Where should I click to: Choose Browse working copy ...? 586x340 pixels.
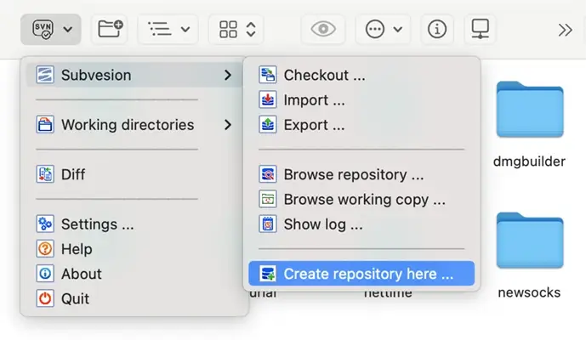361,200
